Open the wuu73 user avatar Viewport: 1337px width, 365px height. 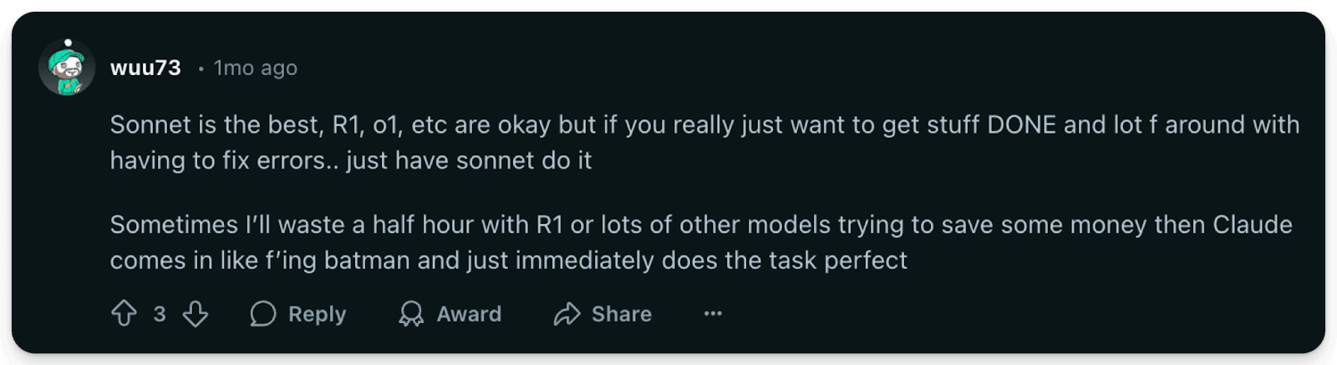[67, 70]
